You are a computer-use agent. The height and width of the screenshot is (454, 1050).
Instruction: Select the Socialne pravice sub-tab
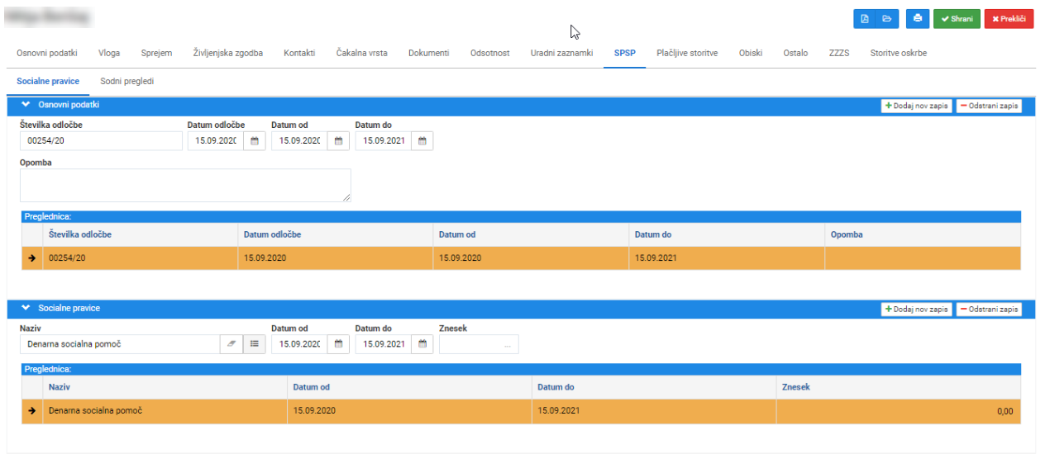click(48, 82)
